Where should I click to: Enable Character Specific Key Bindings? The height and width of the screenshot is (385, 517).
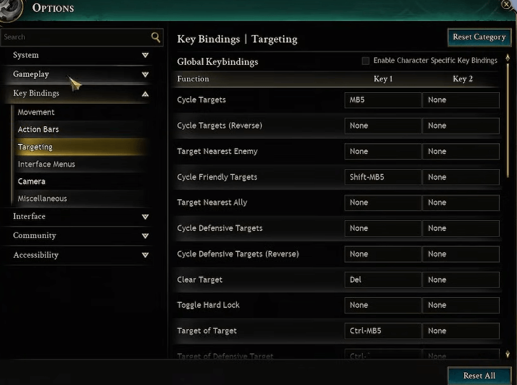pyautogui.click(x=366, y=60)
